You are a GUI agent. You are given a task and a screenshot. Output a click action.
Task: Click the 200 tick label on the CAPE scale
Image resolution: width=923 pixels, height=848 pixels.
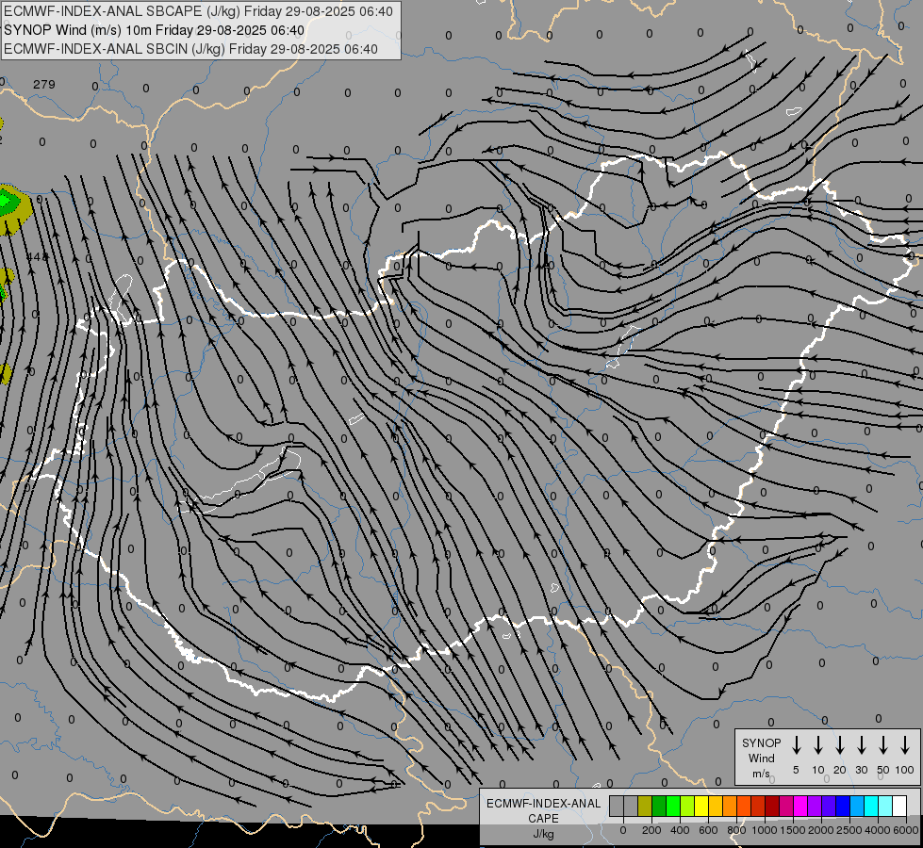pos(651,830)
